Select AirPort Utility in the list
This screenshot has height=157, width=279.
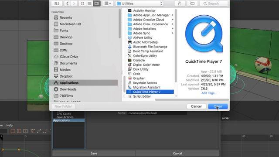coord(143,38)
